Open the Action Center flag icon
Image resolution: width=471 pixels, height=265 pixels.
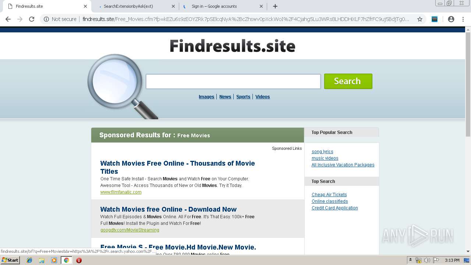click(436, 260)
